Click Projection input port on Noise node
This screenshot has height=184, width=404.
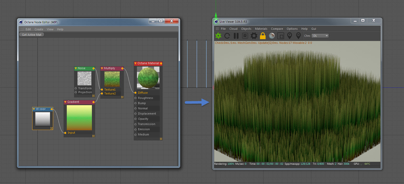point(76,92)
